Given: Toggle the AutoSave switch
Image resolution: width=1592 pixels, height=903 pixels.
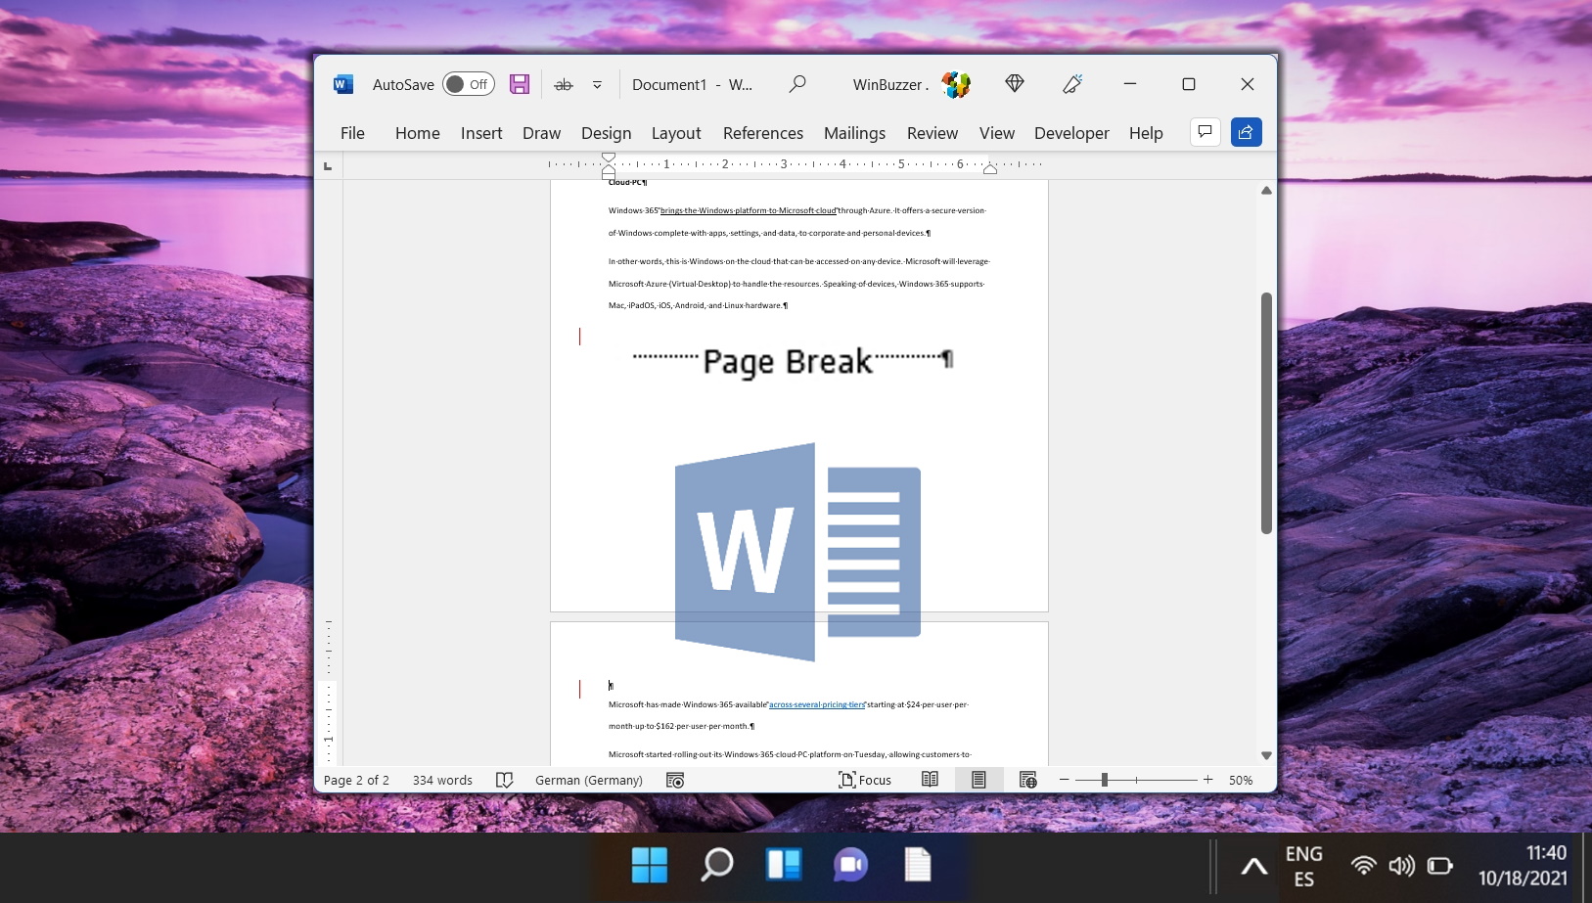Looking at the screenshot, I should tap(468, 84).
